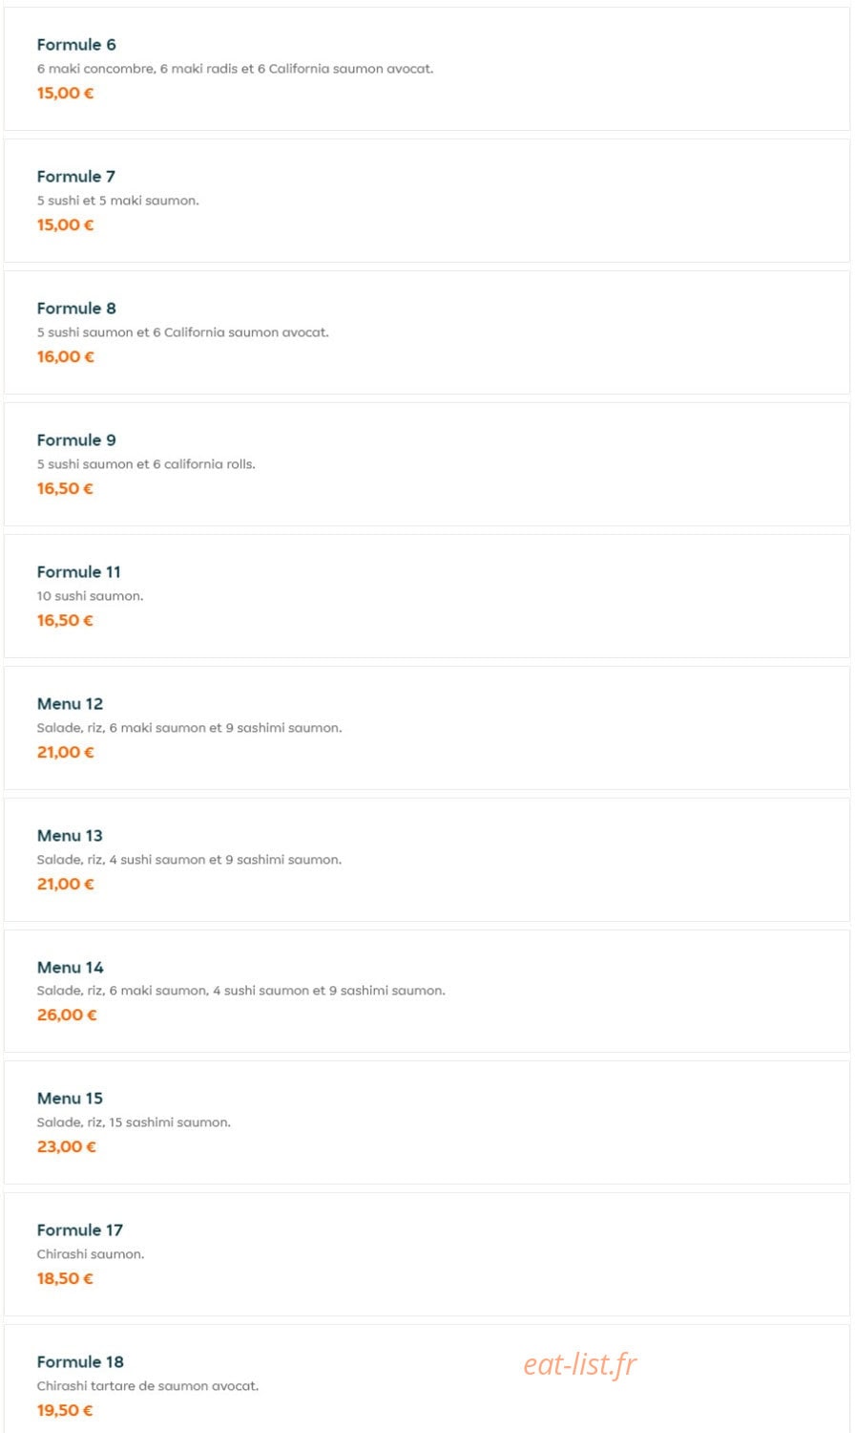Open Menu 15 sashimi saumon item

[x=427, y=1123]
